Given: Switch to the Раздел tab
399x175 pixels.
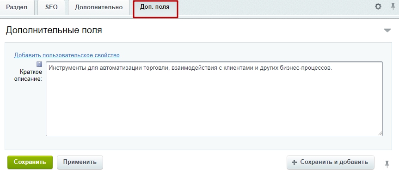Looking at the screenshot, I should (17, 7).
